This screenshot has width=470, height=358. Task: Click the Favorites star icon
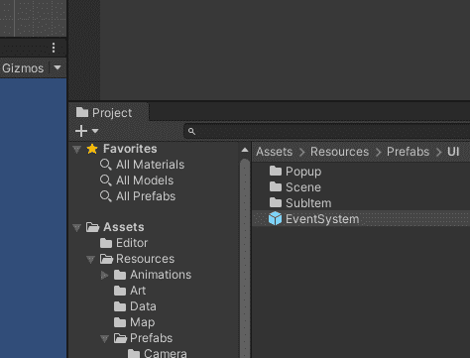92,149
